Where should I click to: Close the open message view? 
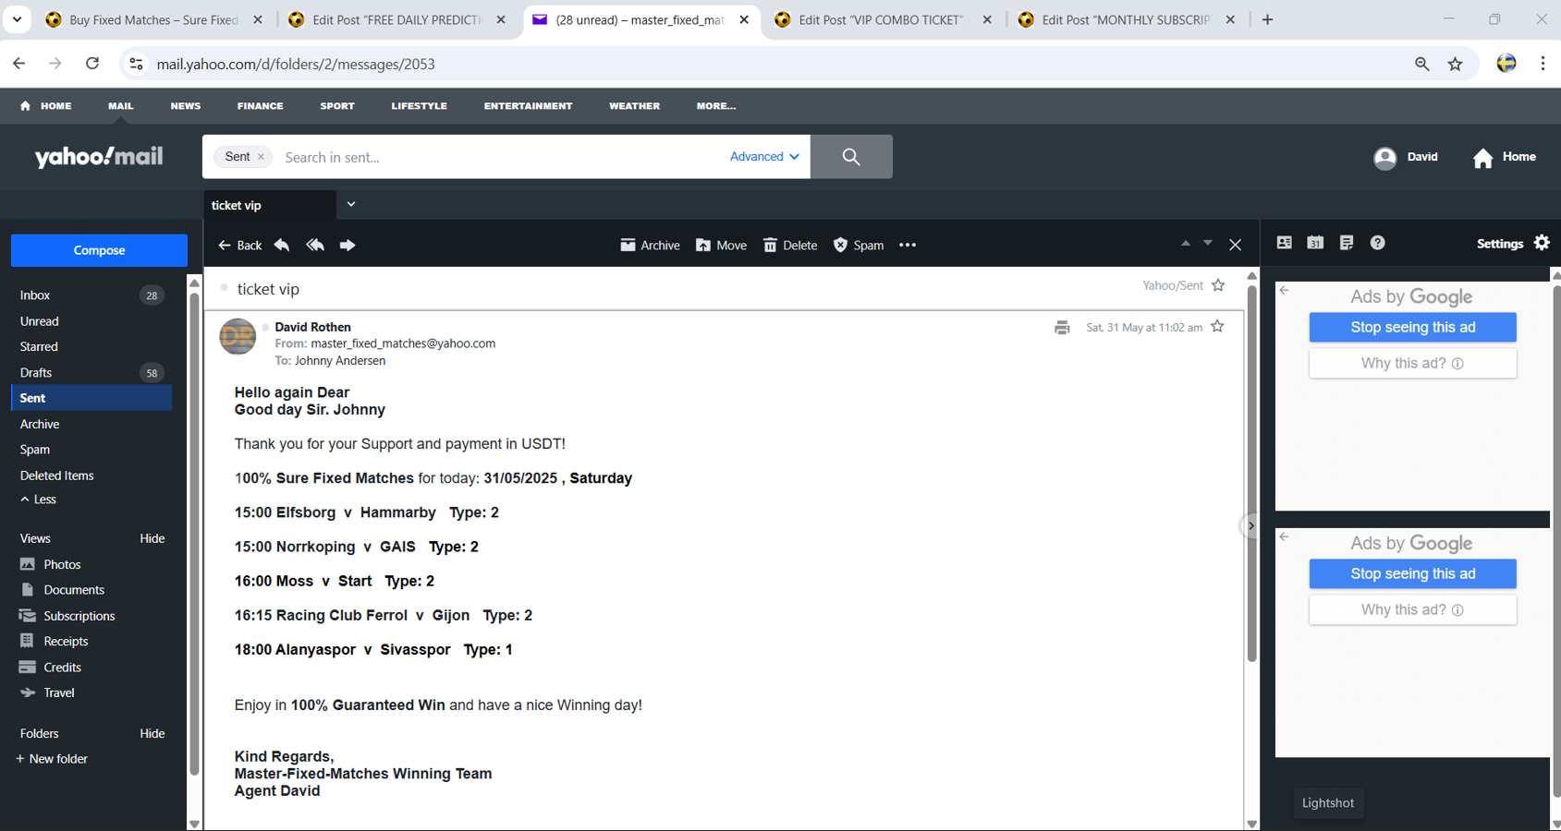tap(1236, 245)
